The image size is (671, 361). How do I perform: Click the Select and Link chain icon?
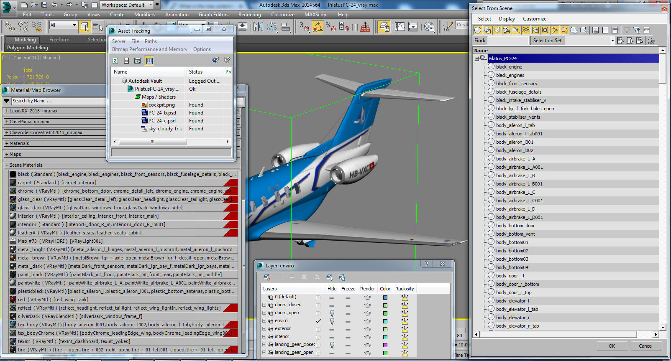[9, 27]
